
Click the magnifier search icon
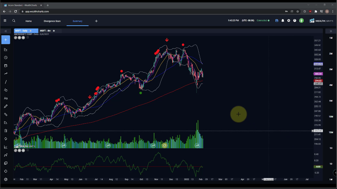pos(14,21)
